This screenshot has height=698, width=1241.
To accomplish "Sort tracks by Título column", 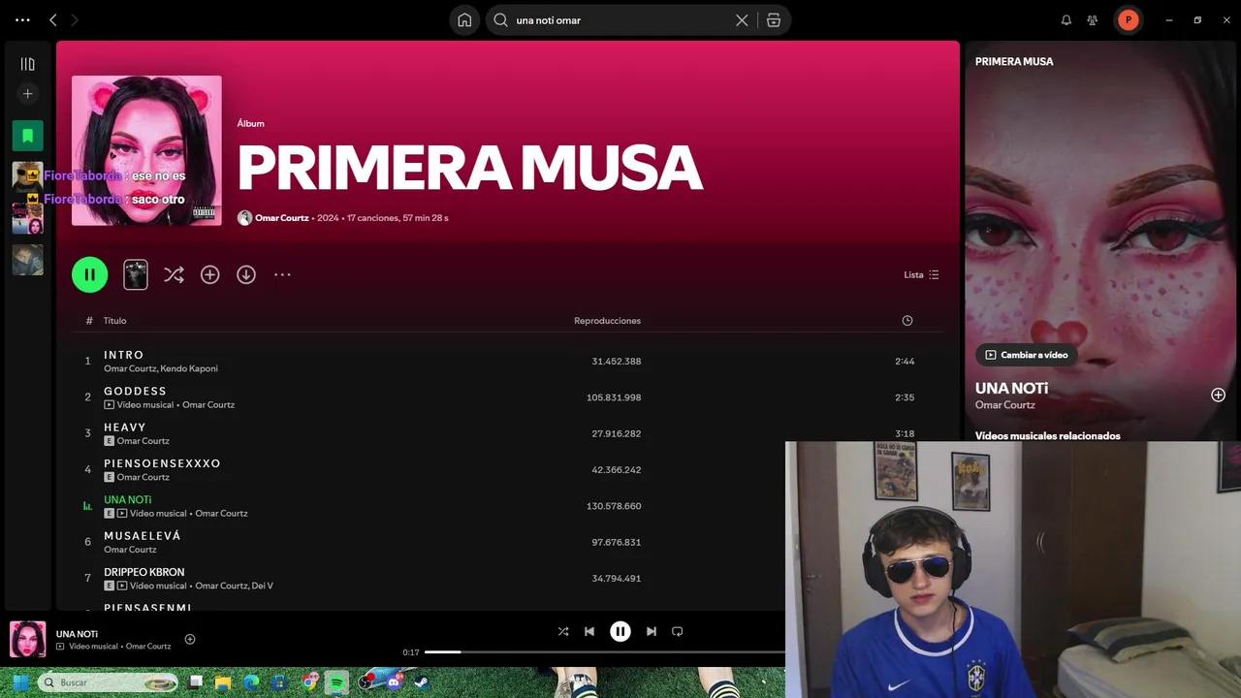I will click(114, 321).
